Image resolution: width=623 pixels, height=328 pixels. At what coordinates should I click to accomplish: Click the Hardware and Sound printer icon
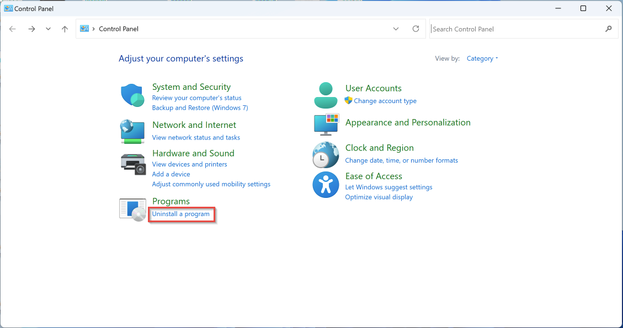point(132,164)
